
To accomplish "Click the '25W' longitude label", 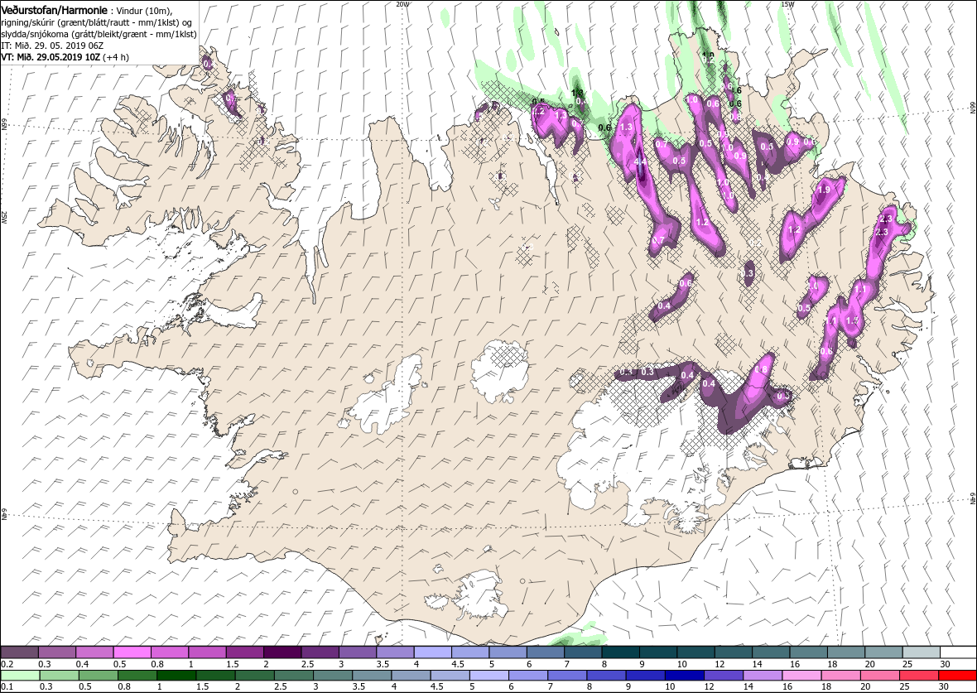I will 4,217.
